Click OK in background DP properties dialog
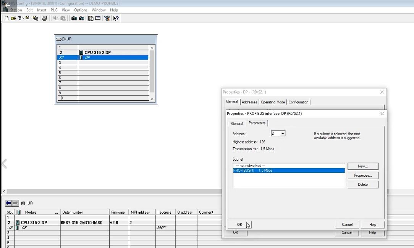Viewport: 414px width, 248px height. click(236, 233)
